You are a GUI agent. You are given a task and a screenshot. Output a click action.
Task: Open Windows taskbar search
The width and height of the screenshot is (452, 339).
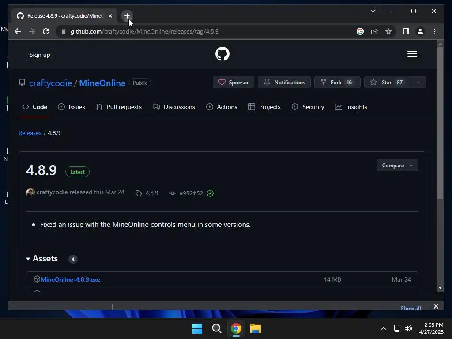click(216, 328)
